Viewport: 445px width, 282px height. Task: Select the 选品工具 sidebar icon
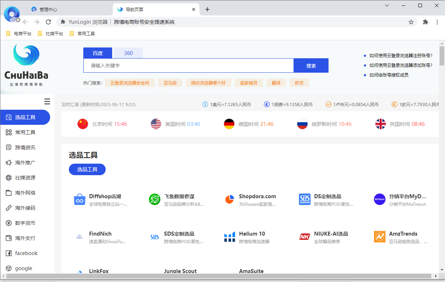point(8,117)
